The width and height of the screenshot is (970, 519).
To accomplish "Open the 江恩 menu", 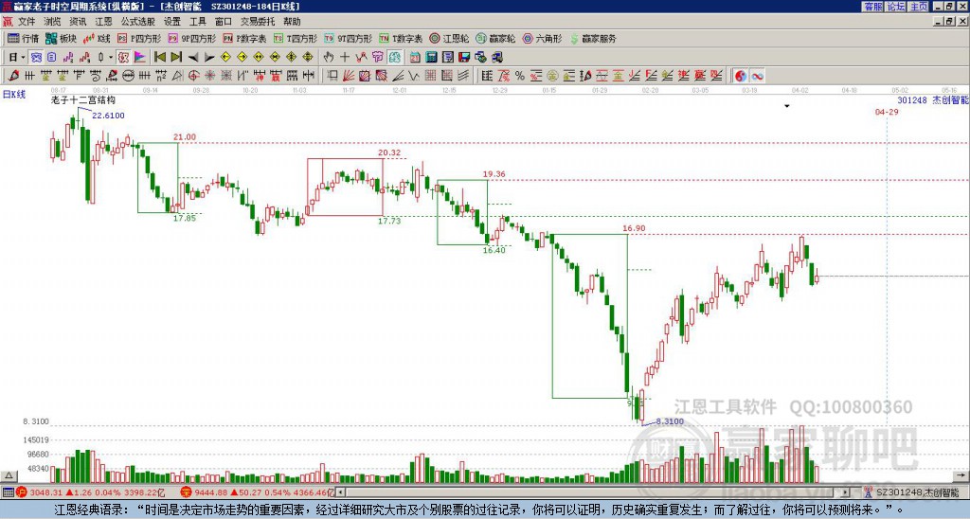I will tap(103, 22).
